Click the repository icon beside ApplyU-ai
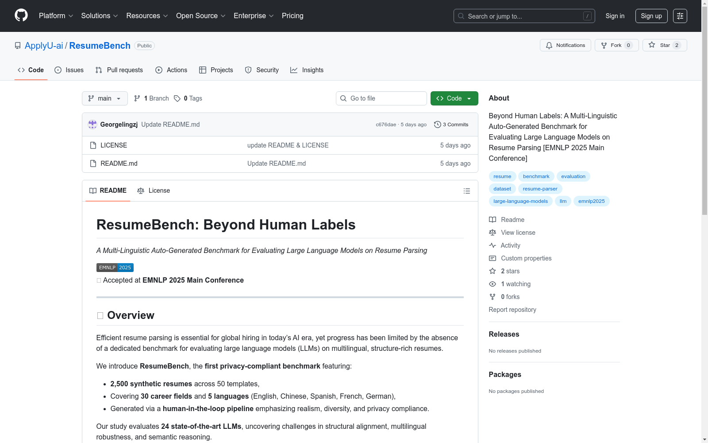This screenshot has height=443, width=708. point(18,46)
